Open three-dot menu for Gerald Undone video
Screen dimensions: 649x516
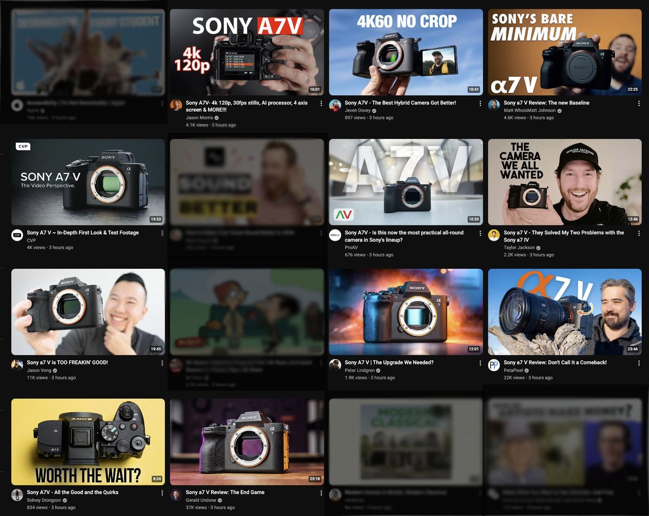321,493
